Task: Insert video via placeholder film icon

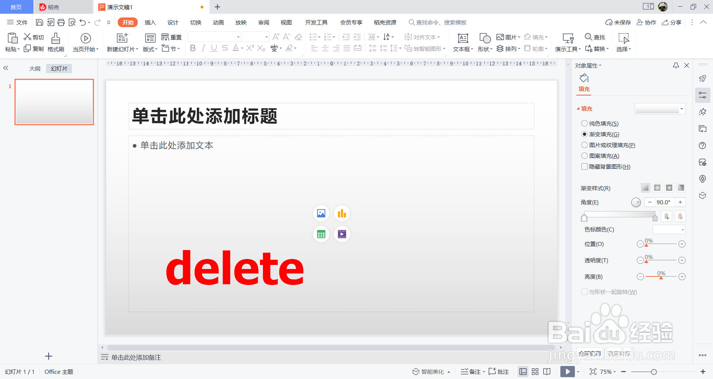Action: tap(342, 234)
